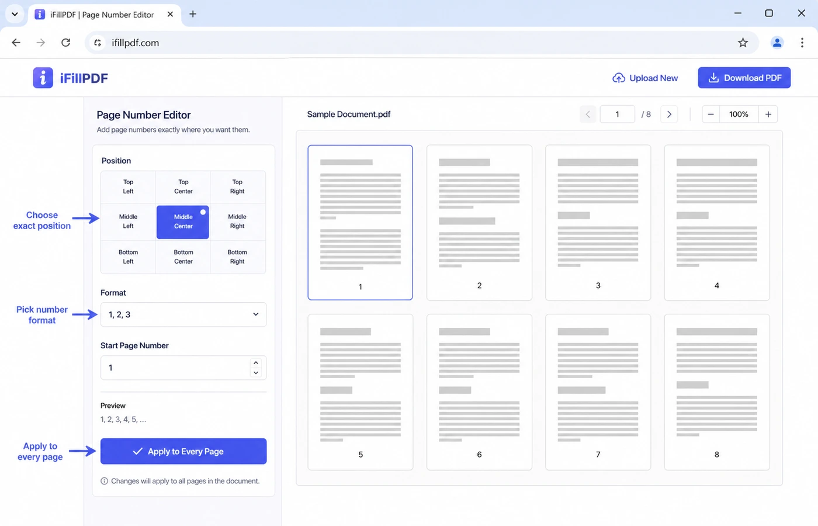Open Chrome three-dot menu
This screenshot has width=818, height=526.
click(x=802, y=43)
